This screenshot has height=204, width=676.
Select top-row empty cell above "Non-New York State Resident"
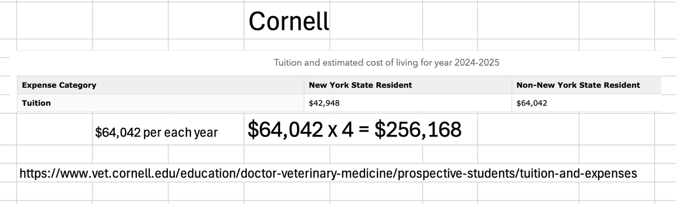tap(527, 21)
